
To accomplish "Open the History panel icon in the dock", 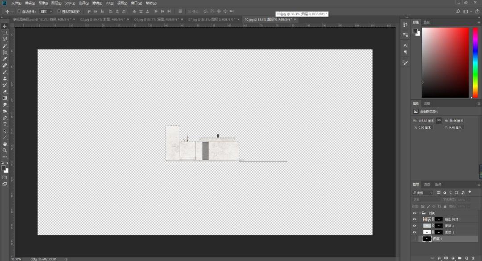I will point(405,25).
